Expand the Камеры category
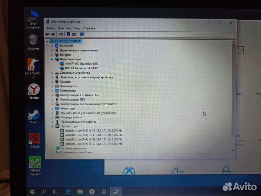This screenshot has width=261, height=196. point(52,82)
